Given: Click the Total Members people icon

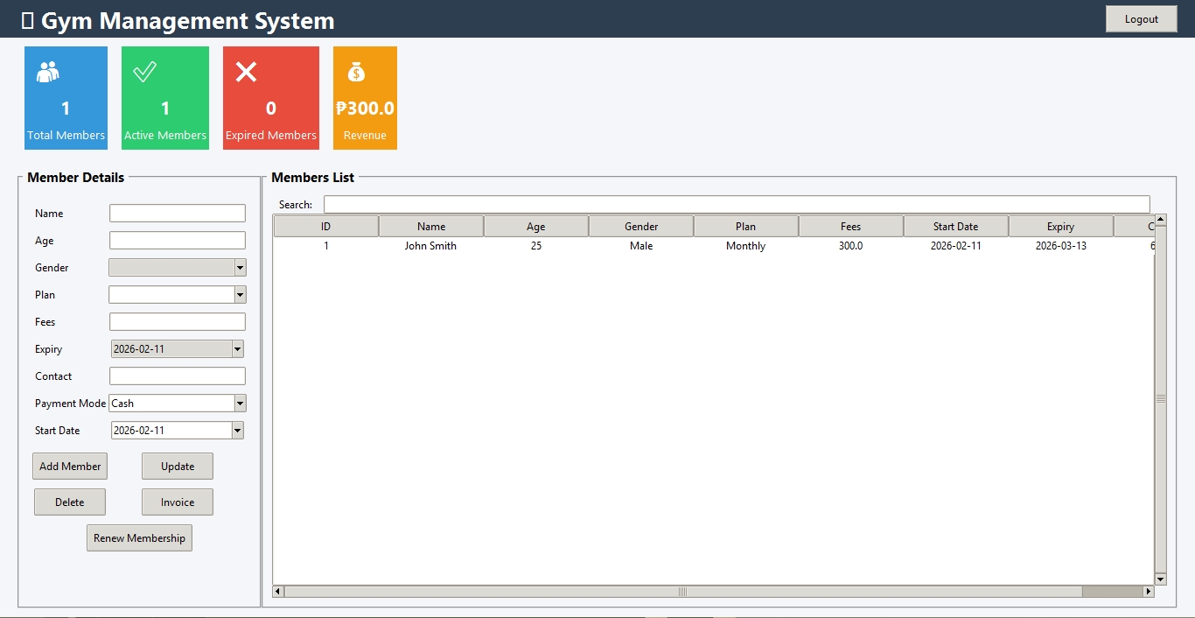Looking at the screenshot, I should 48,72.
